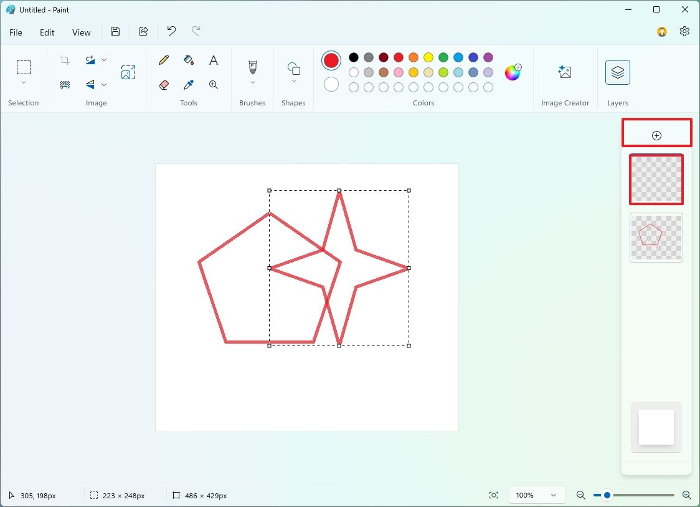The width and height of the screenshot is (700, 507).
Task: Select the Eraser tool
Action: 163,85
